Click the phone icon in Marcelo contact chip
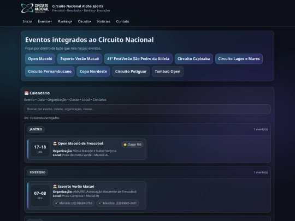 click(x=57, y=203)
